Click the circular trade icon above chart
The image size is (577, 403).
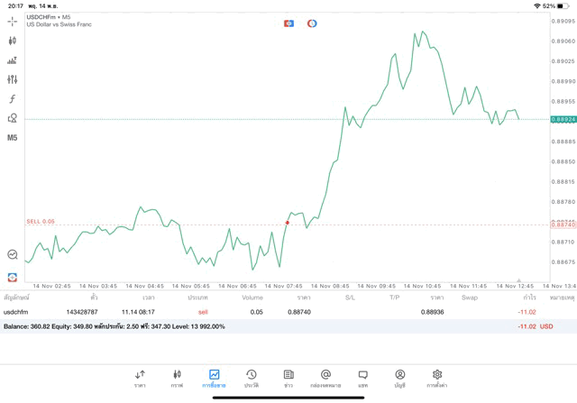(x=312, y=23)
